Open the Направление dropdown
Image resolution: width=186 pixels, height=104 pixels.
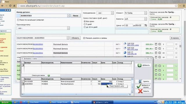click(x=105, y=13)
